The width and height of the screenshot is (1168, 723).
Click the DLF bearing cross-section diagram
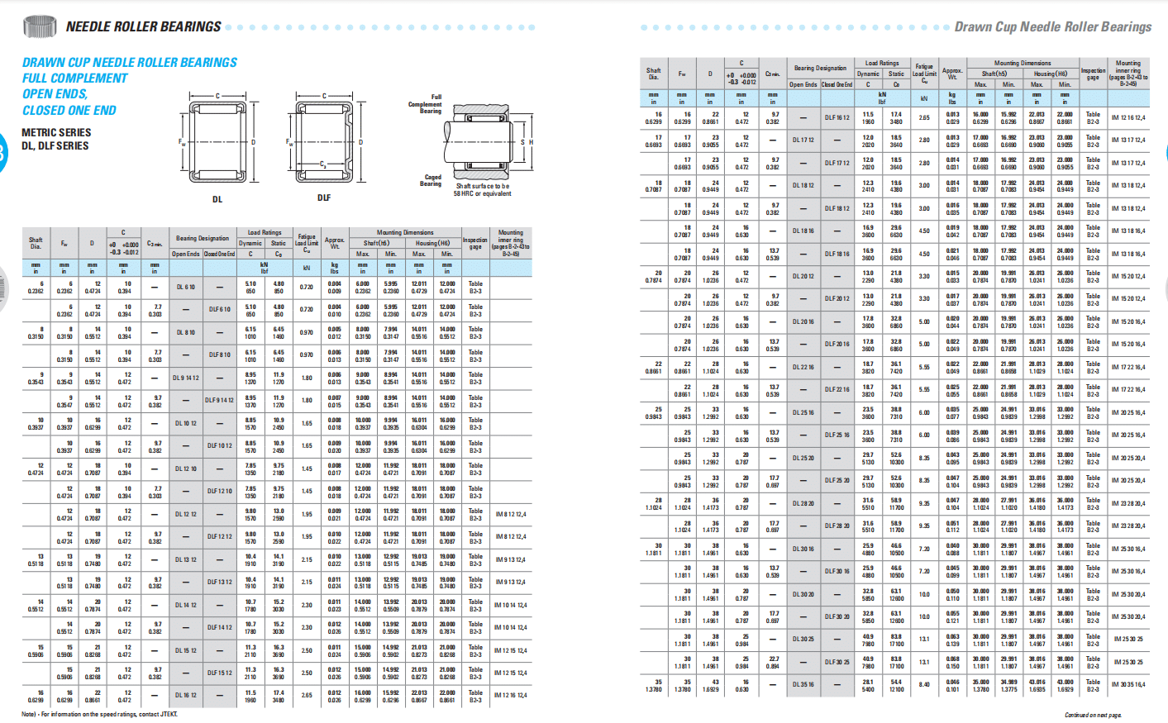pyautogui.click(x=324, y=142)
